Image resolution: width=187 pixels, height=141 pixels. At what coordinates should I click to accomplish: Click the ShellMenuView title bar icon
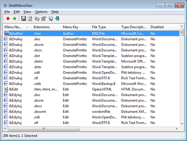[x=5, y=5]
